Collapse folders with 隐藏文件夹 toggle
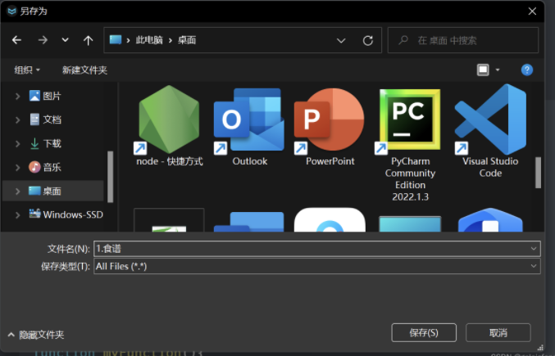This screenshot has width=555, height=356. 36,335
